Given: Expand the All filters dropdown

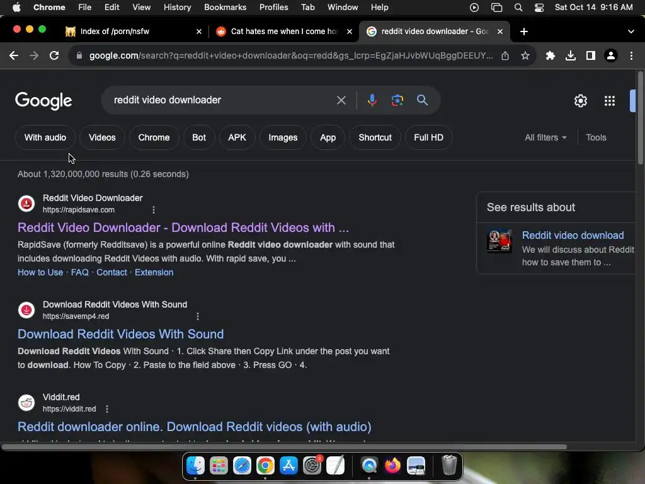Looking at the screenshot, I should pyautogui.click(x=545, y=137).
